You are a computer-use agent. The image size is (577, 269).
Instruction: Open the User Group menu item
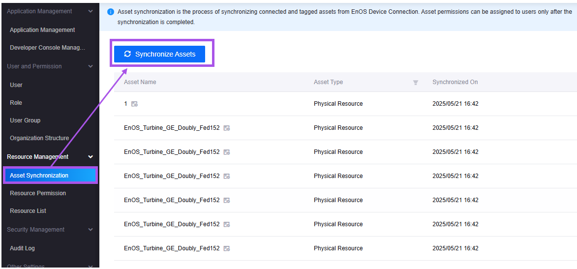pyautogui.click(x=25, y=120)
